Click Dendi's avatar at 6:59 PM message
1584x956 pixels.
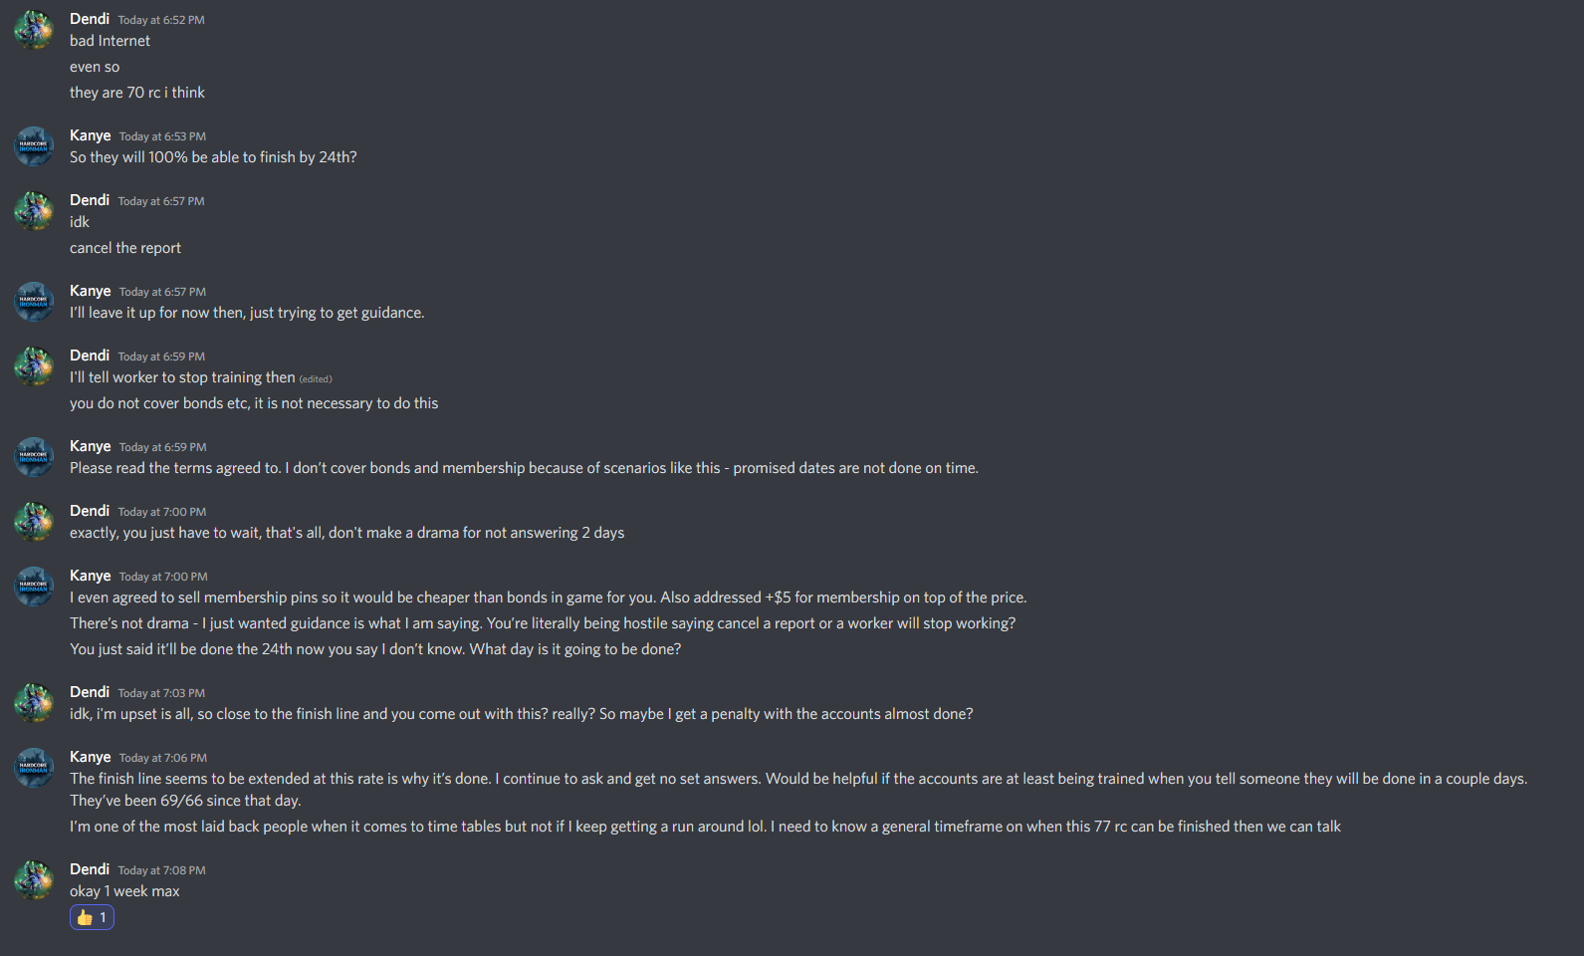pos(34,366)
